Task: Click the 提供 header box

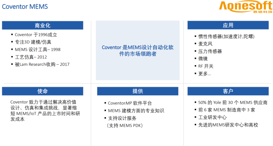Action: tap(138, 91)
